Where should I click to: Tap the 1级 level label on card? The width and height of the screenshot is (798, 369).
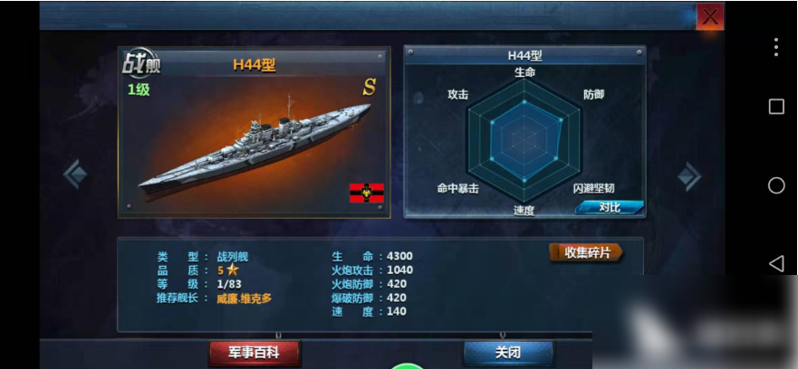point(139,90)
